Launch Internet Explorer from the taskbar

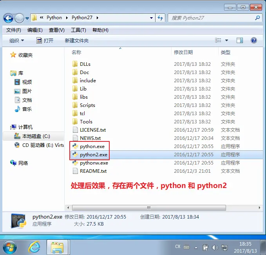coord(34,248)
